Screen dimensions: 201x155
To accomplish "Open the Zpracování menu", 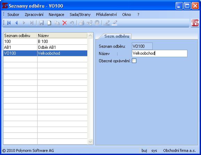I will (34, 15).
